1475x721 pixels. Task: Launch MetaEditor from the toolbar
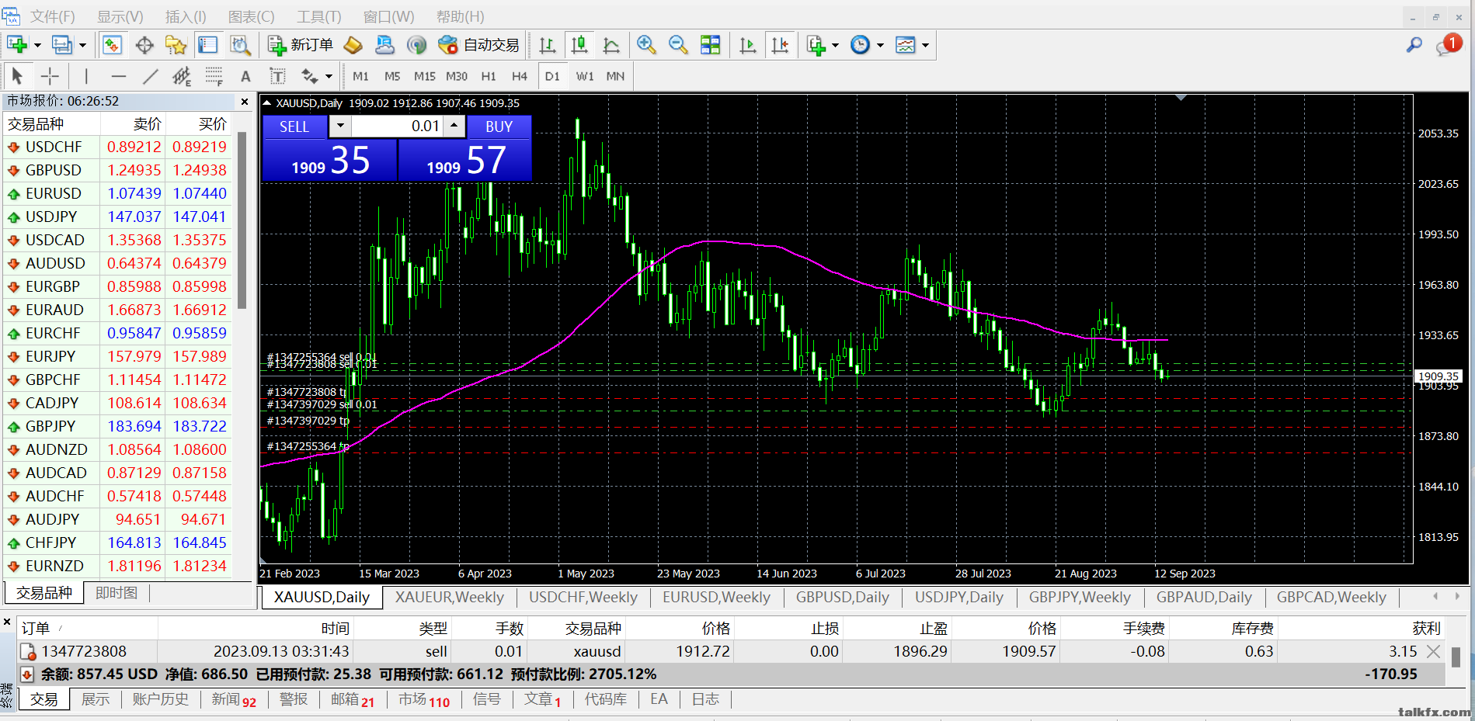pos(353,45)
